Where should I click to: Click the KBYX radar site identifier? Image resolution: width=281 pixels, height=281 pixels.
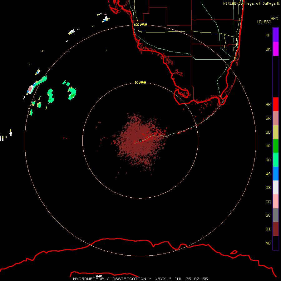tap(160, 279)
